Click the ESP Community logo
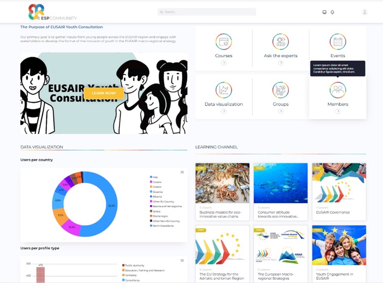The height and width of the screenshot is (283, 383). 53,13
